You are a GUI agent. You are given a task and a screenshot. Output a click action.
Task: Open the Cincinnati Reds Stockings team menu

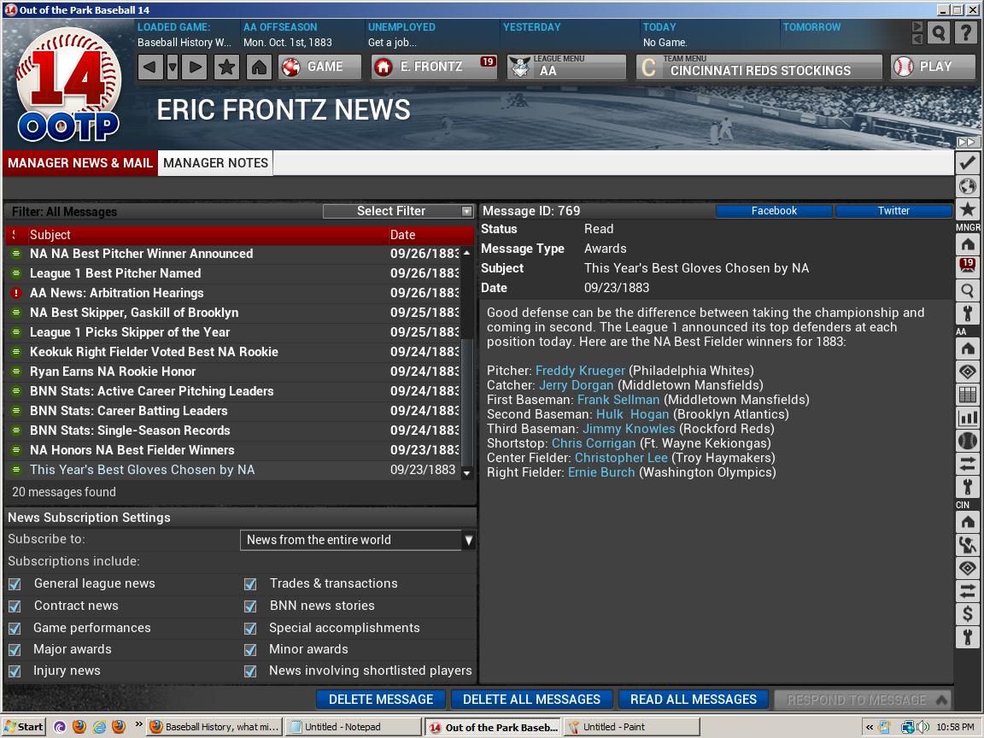pos(758,67)
